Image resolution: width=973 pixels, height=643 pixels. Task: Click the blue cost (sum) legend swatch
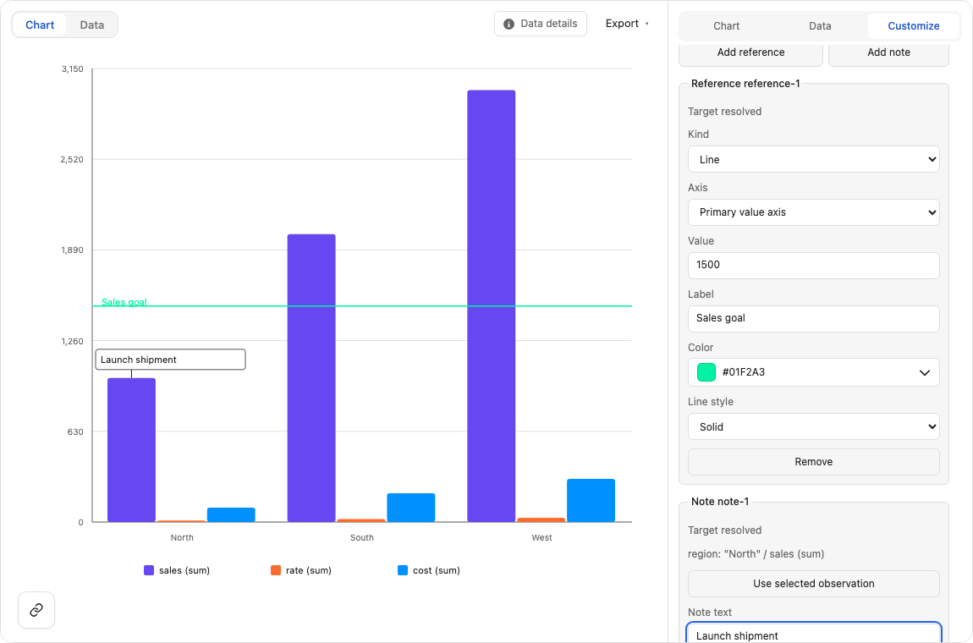click(x=403, y=570)
